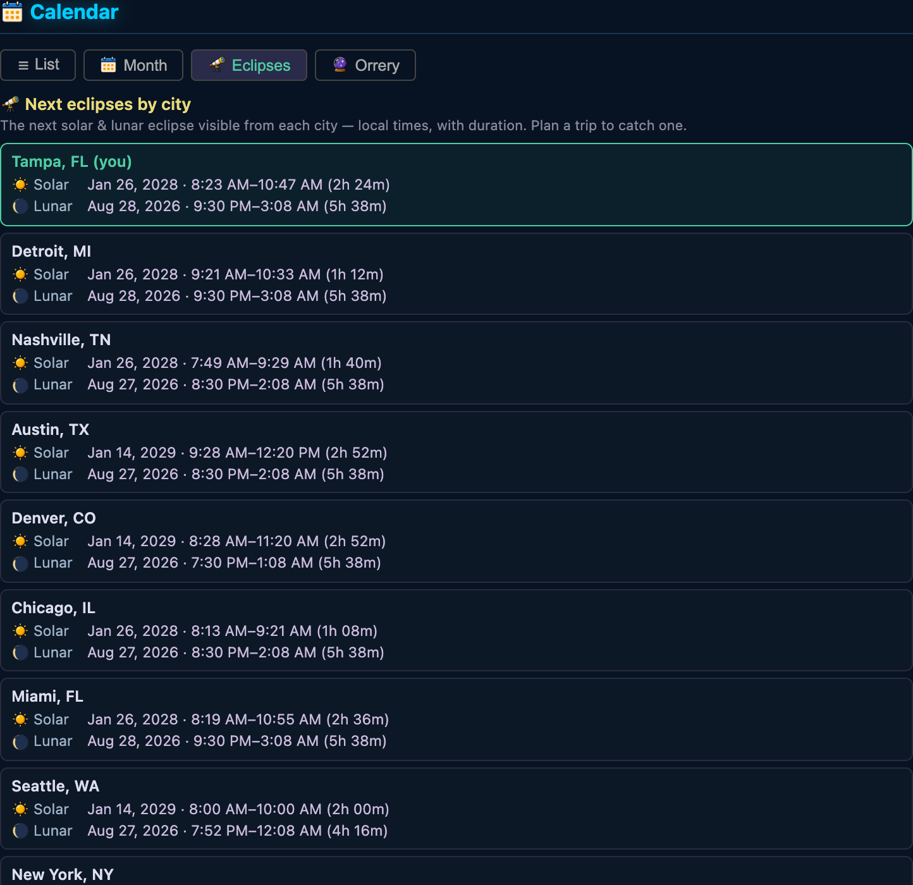Click the sun icon in Austin solar row

(20, 453)
